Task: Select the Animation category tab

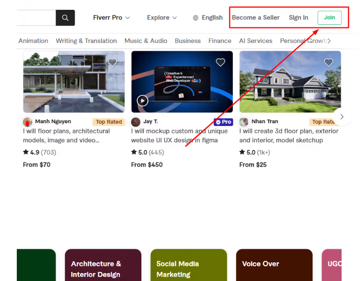Action: [33, 41]
